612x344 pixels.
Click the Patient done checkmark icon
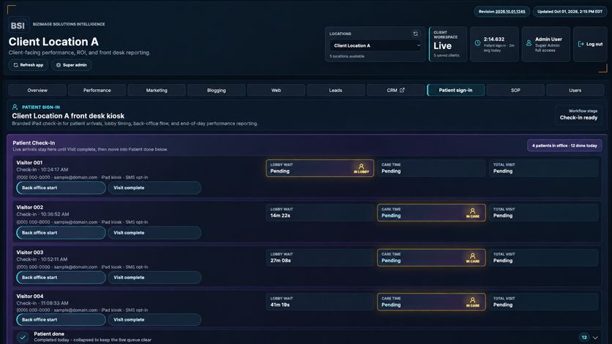click(23, 337)
